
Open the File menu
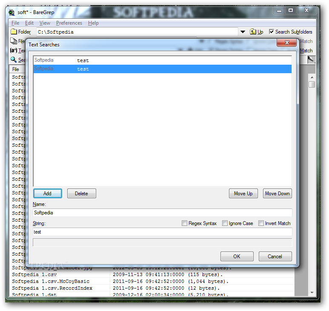tap(15, 23)
